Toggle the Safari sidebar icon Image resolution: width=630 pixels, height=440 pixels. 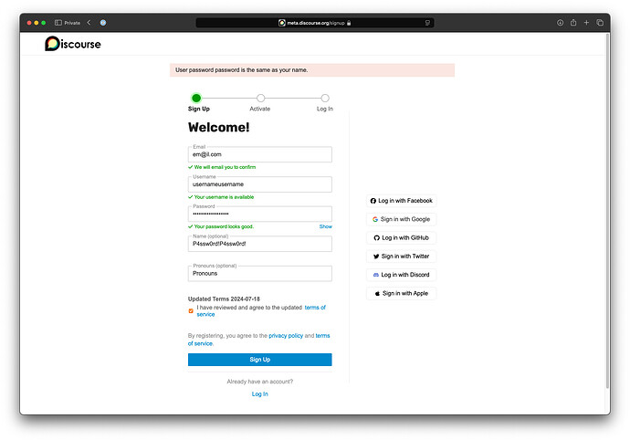58,23
